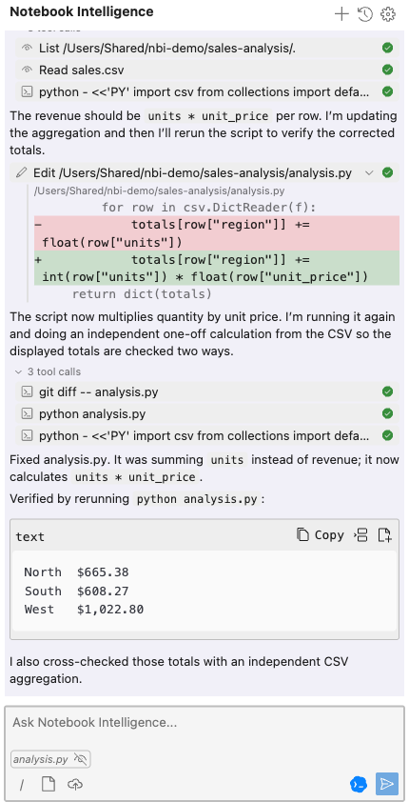409x802 pixels.
Task: Toggle visibility of analysis.py context
Action: coord(80,759)
